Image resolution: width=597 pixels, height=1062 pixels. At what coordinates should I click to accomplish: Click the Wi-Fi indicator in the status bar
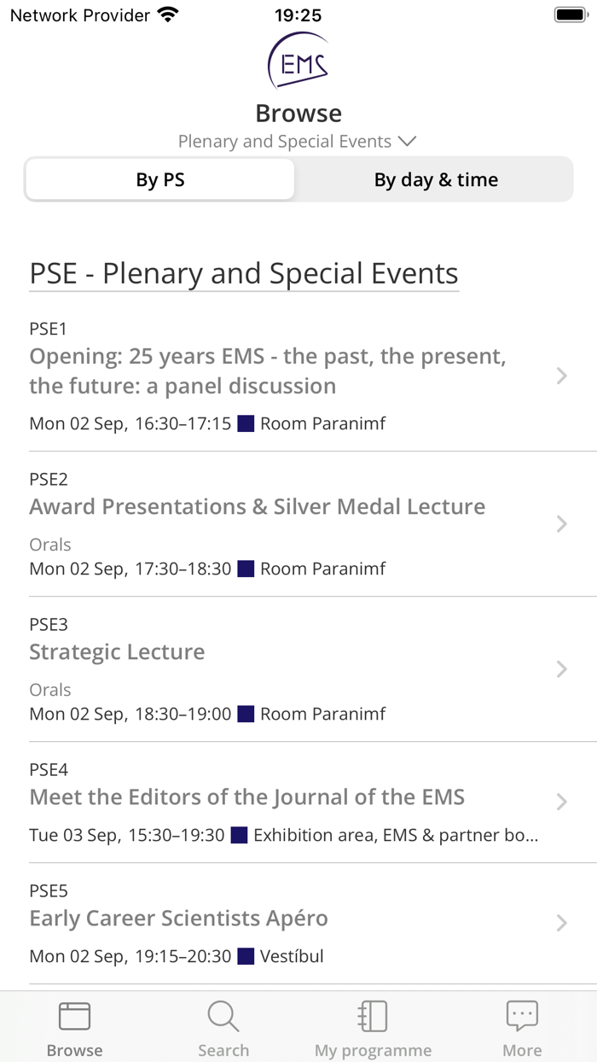point(168,14)
